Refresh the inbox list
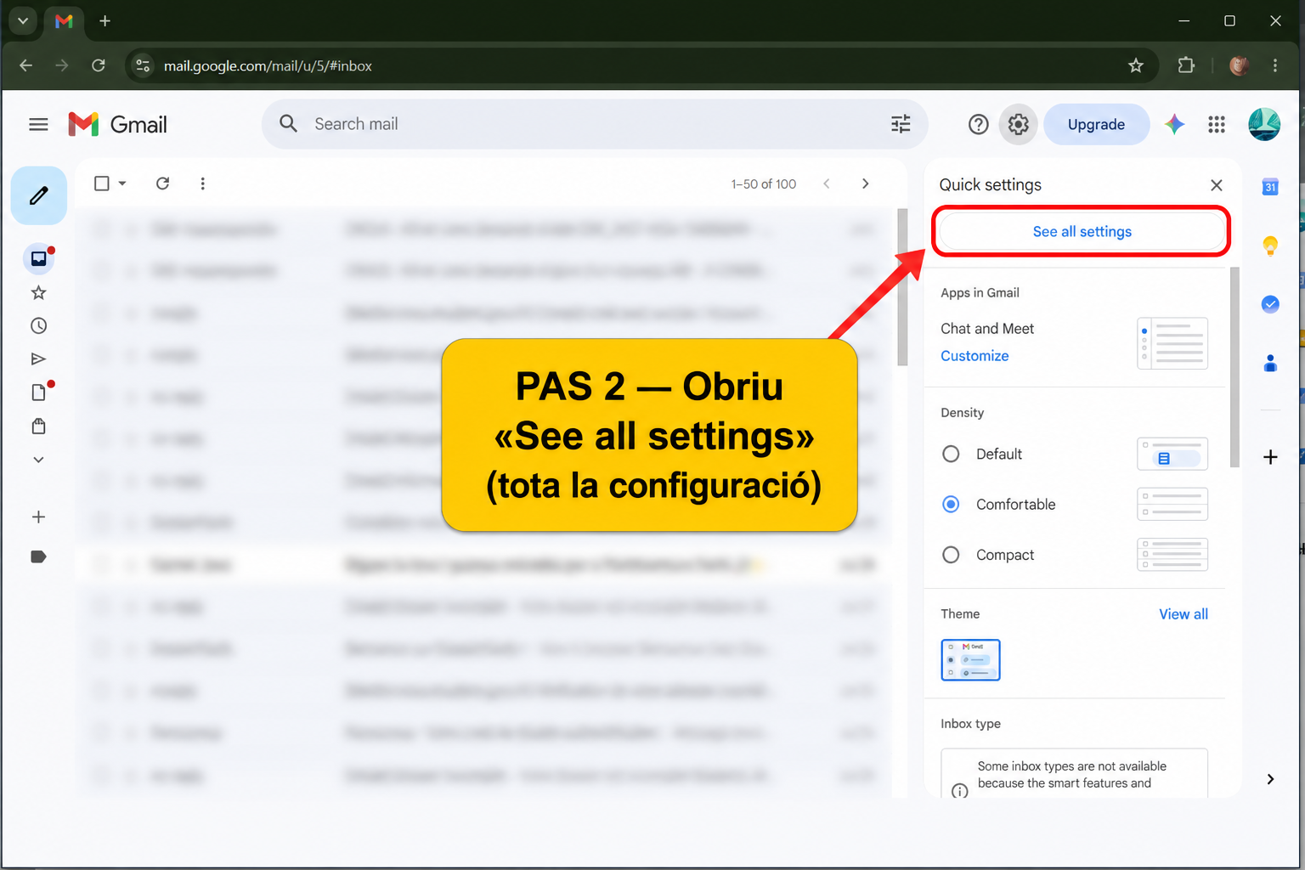Viewport: 1305px width, 870px height. click(x=163, y=184)
